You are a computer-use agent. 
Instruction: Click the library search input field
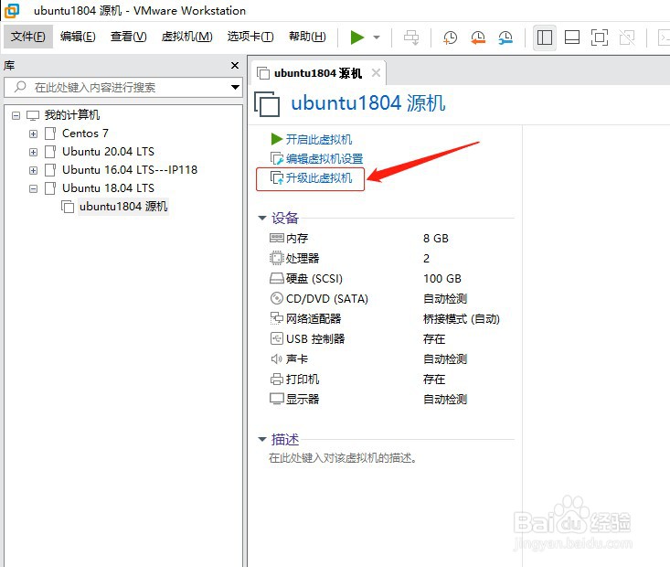coord(124,87)
